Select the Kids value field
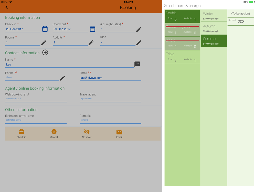 118,42
